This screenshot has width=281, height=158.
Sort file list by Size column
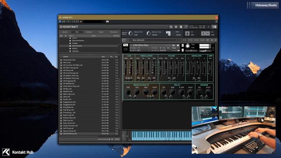click(103, 57)
